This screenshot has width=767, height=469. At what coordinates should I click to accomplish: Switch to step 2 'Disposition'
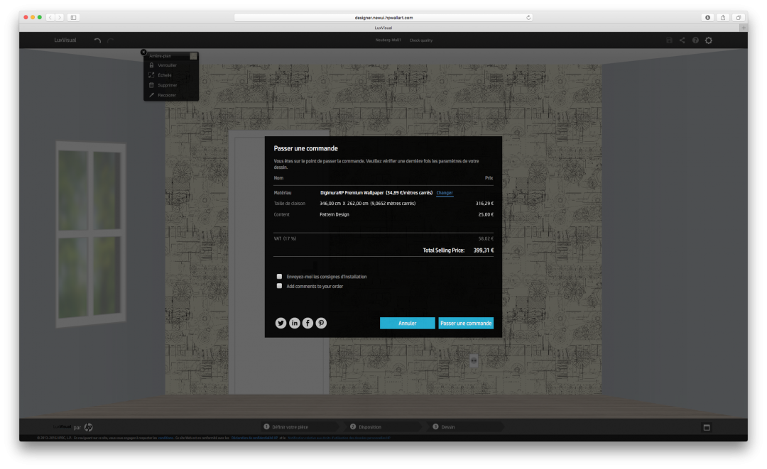[x=369, y=427]
